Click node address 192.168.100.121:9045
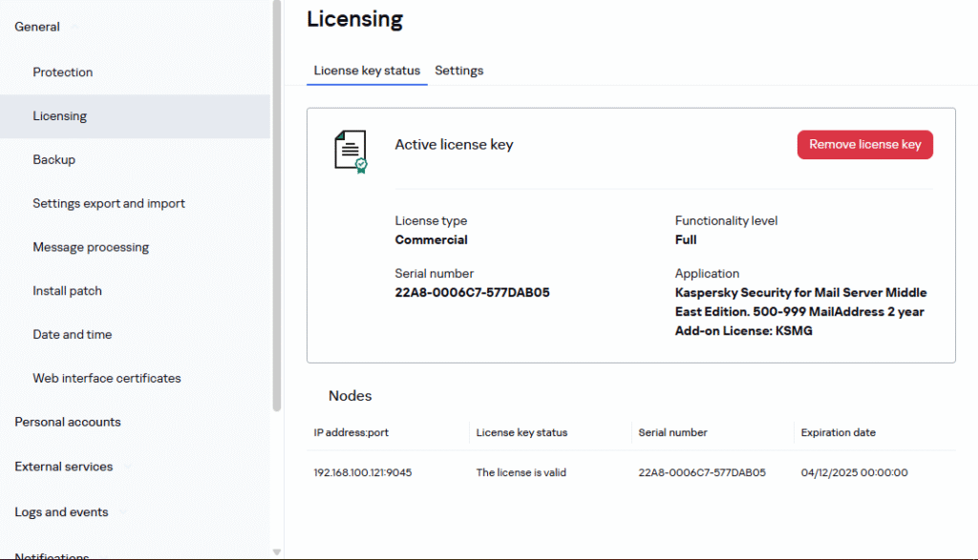 pos(363,472)
